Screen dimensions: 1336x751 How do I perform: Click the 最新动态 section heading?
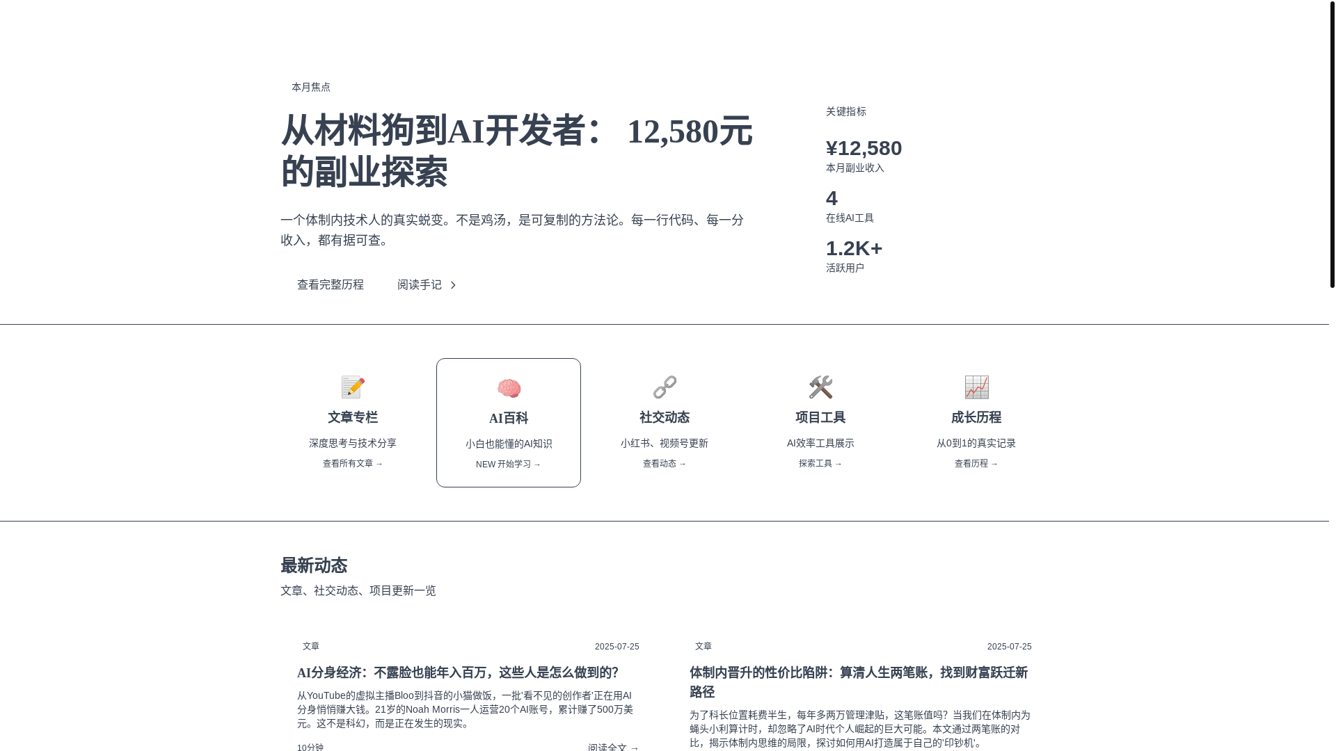[314, 565]
